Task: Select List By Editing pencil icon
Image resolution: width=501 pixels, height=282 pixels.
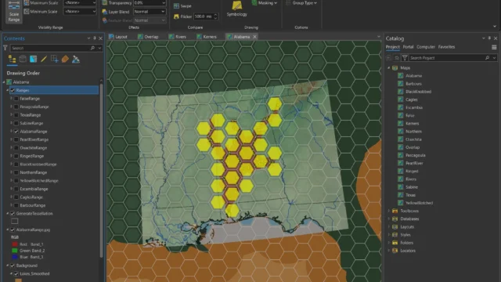Action: pos(44,60)
